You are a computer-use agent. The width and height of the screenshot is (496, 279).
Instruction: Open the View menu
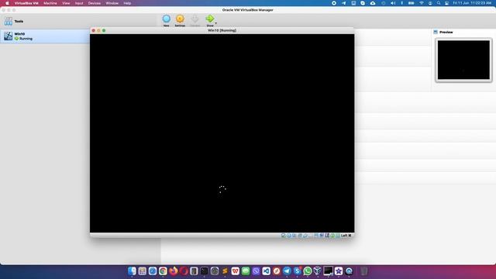pyautogui.click(x=66, y=3)
